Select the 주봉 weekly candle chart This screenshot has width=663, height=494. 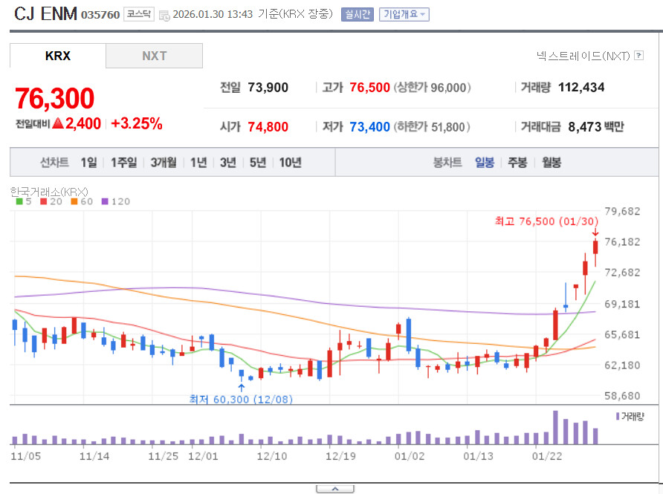[517, 162]
